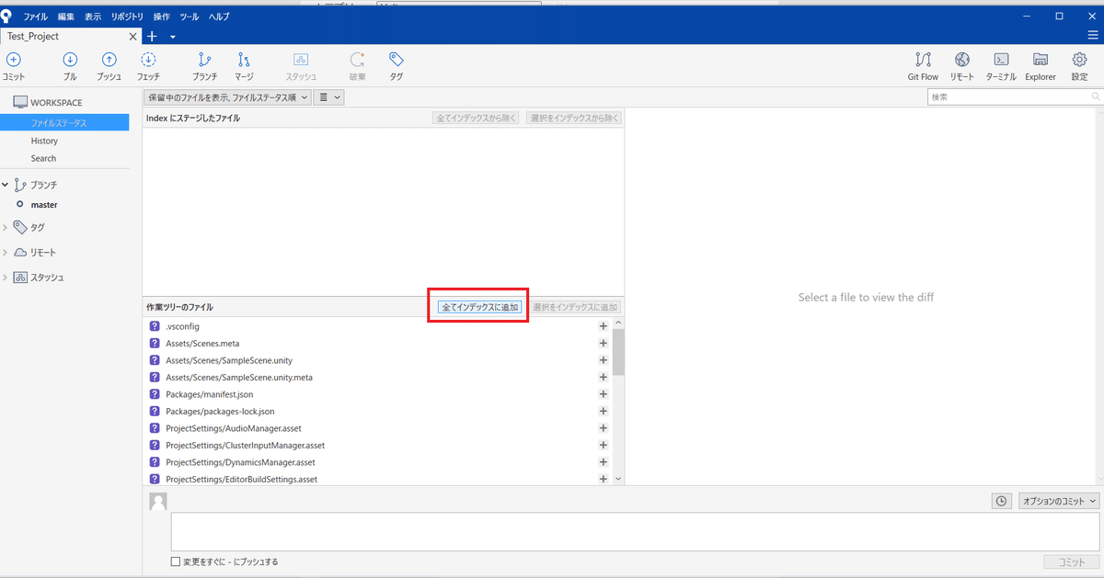
Task: Stage ProjectSettings/DynamicsManager.asset with its plus icon
Action: click(604, 462)
